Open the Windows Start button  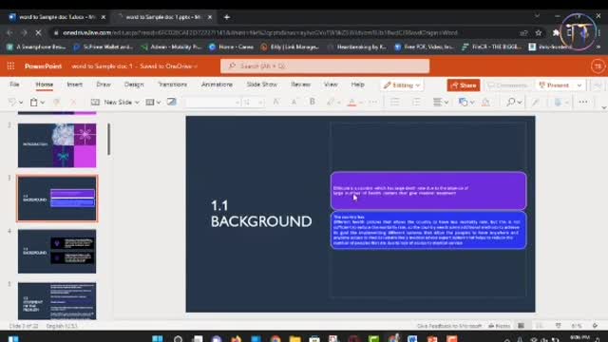click(x=13, y=338)
